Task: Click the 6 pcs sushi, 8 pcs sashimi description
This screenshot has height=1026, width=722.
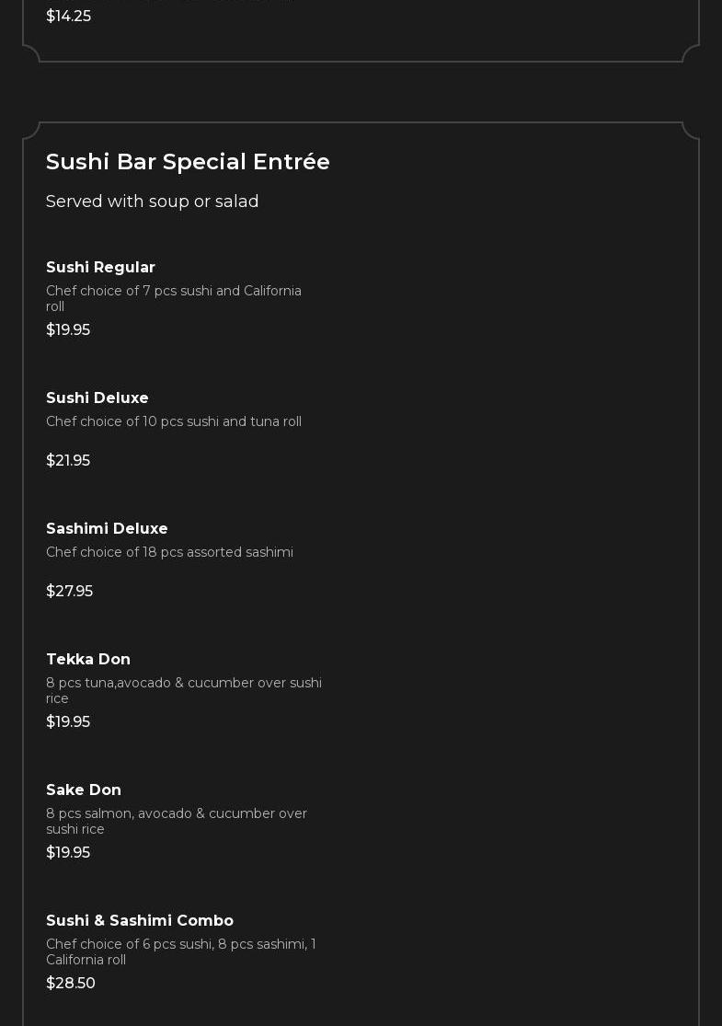Action: (180, 951)
